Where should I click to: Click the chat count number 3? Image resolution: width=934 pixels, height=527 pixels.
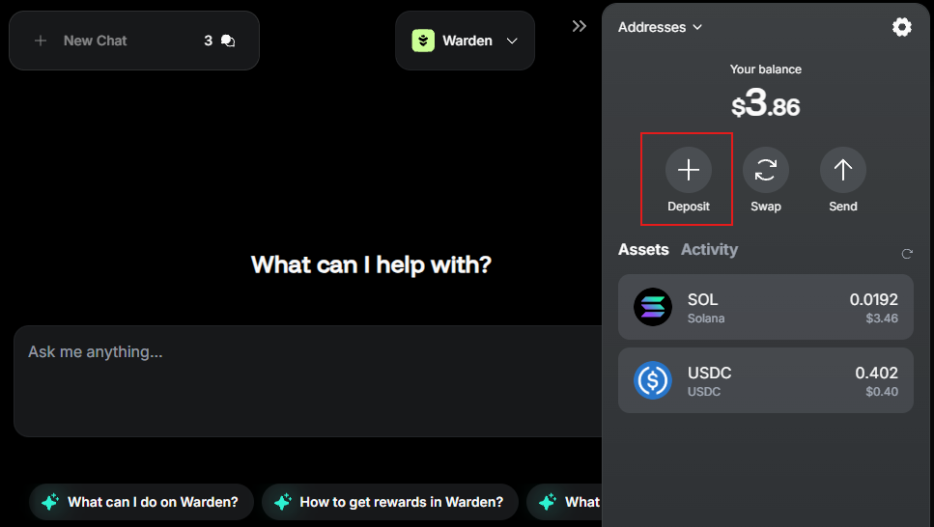[208, 41]
